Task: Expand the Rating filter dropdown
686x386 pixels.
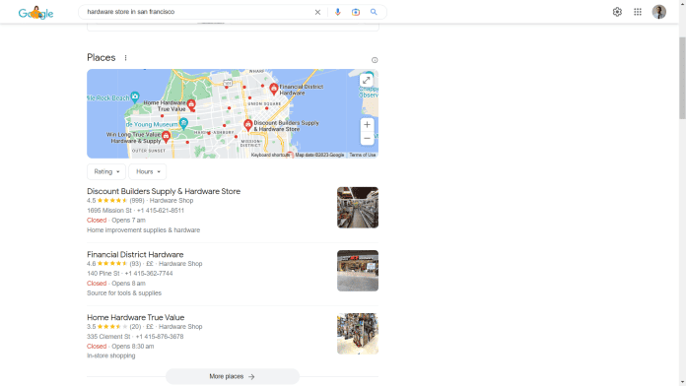Action: 106,171
